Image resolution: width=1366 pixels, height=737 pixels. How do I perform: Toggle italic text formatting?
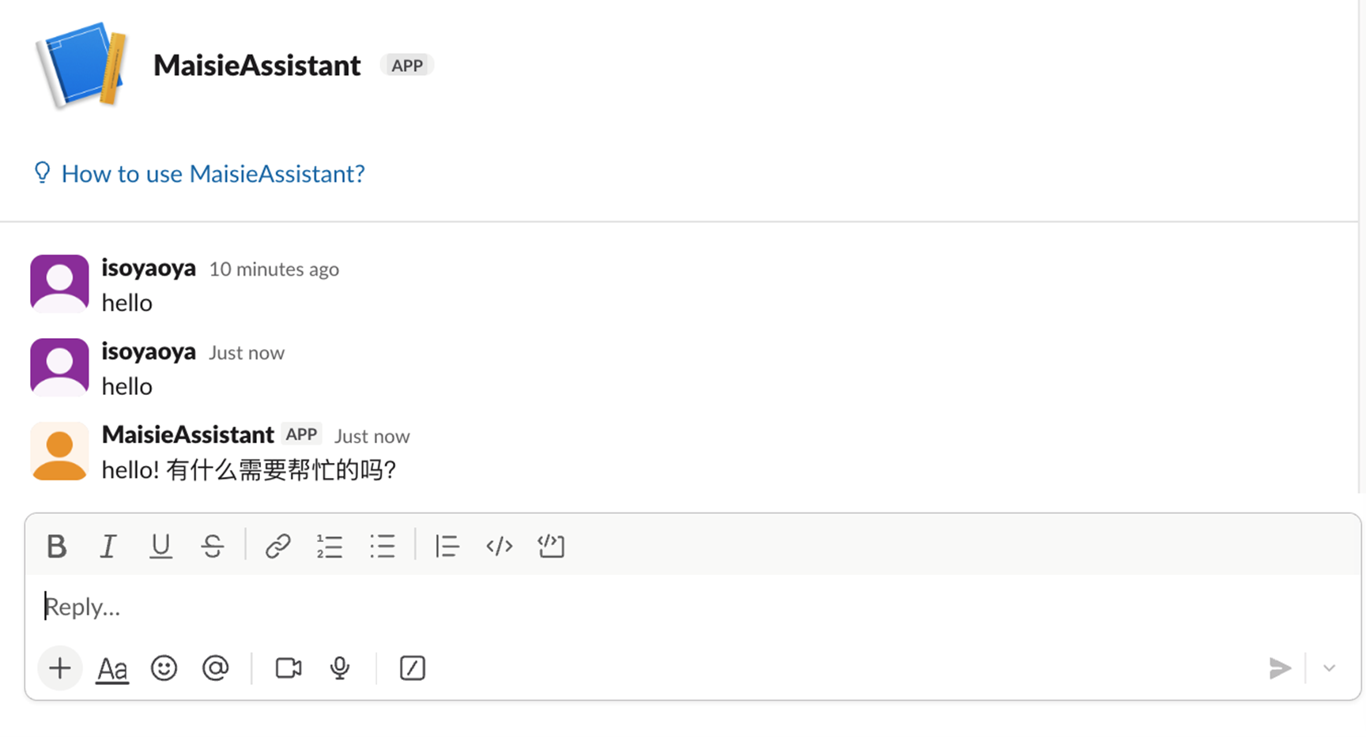click(x=108, y=546)
